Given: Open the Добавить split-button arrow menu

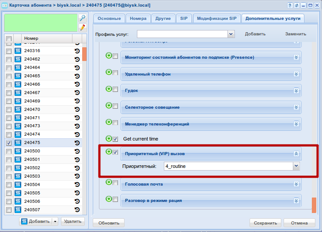Looking at the screenshot, I should click(x=55, y=221).
